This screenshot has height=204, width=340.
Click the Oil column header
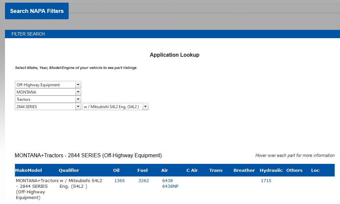coord(116,170)
